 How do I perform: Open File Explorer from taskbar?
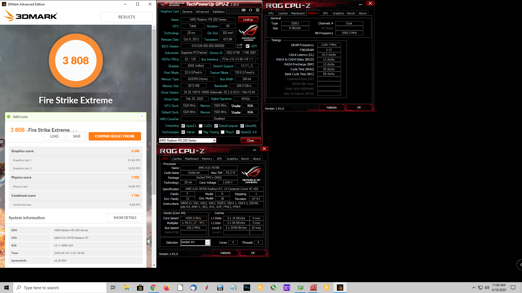click(127, 288)
